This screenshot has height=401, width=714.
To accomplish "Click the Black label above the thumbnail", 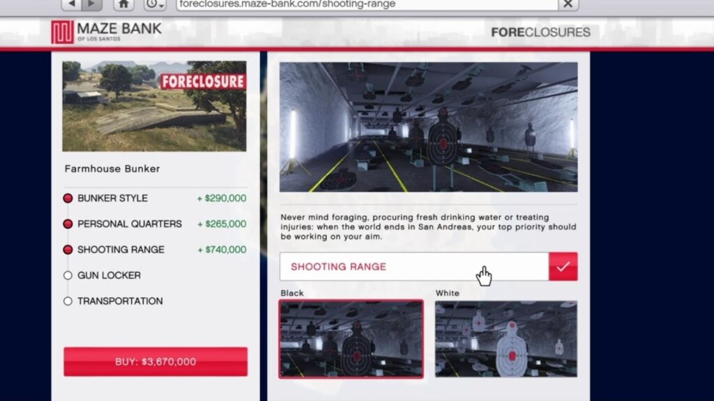I will tap(292, 293).
